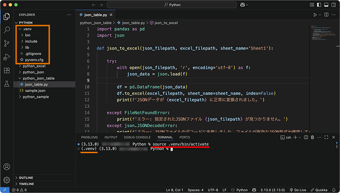Click Ln 9, Col 1 position indicator
The width and height of the screenshot is (340, 193).
click(x=175, y=190)
